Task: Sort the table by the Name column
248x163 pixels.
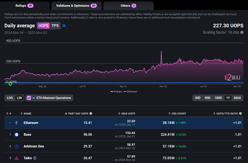Action: tap(26, 114)
